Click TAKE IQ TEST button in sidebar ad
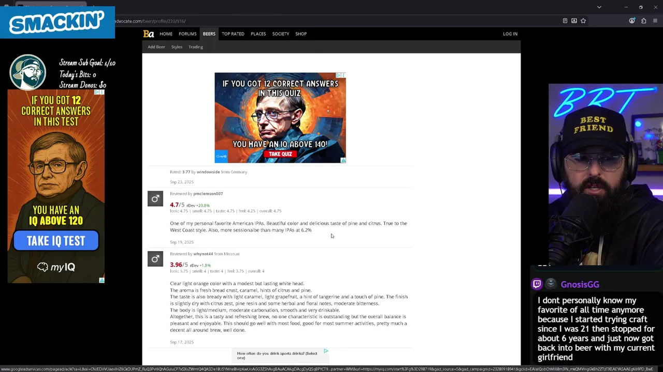The image size is (663, 372). [56, 241]
